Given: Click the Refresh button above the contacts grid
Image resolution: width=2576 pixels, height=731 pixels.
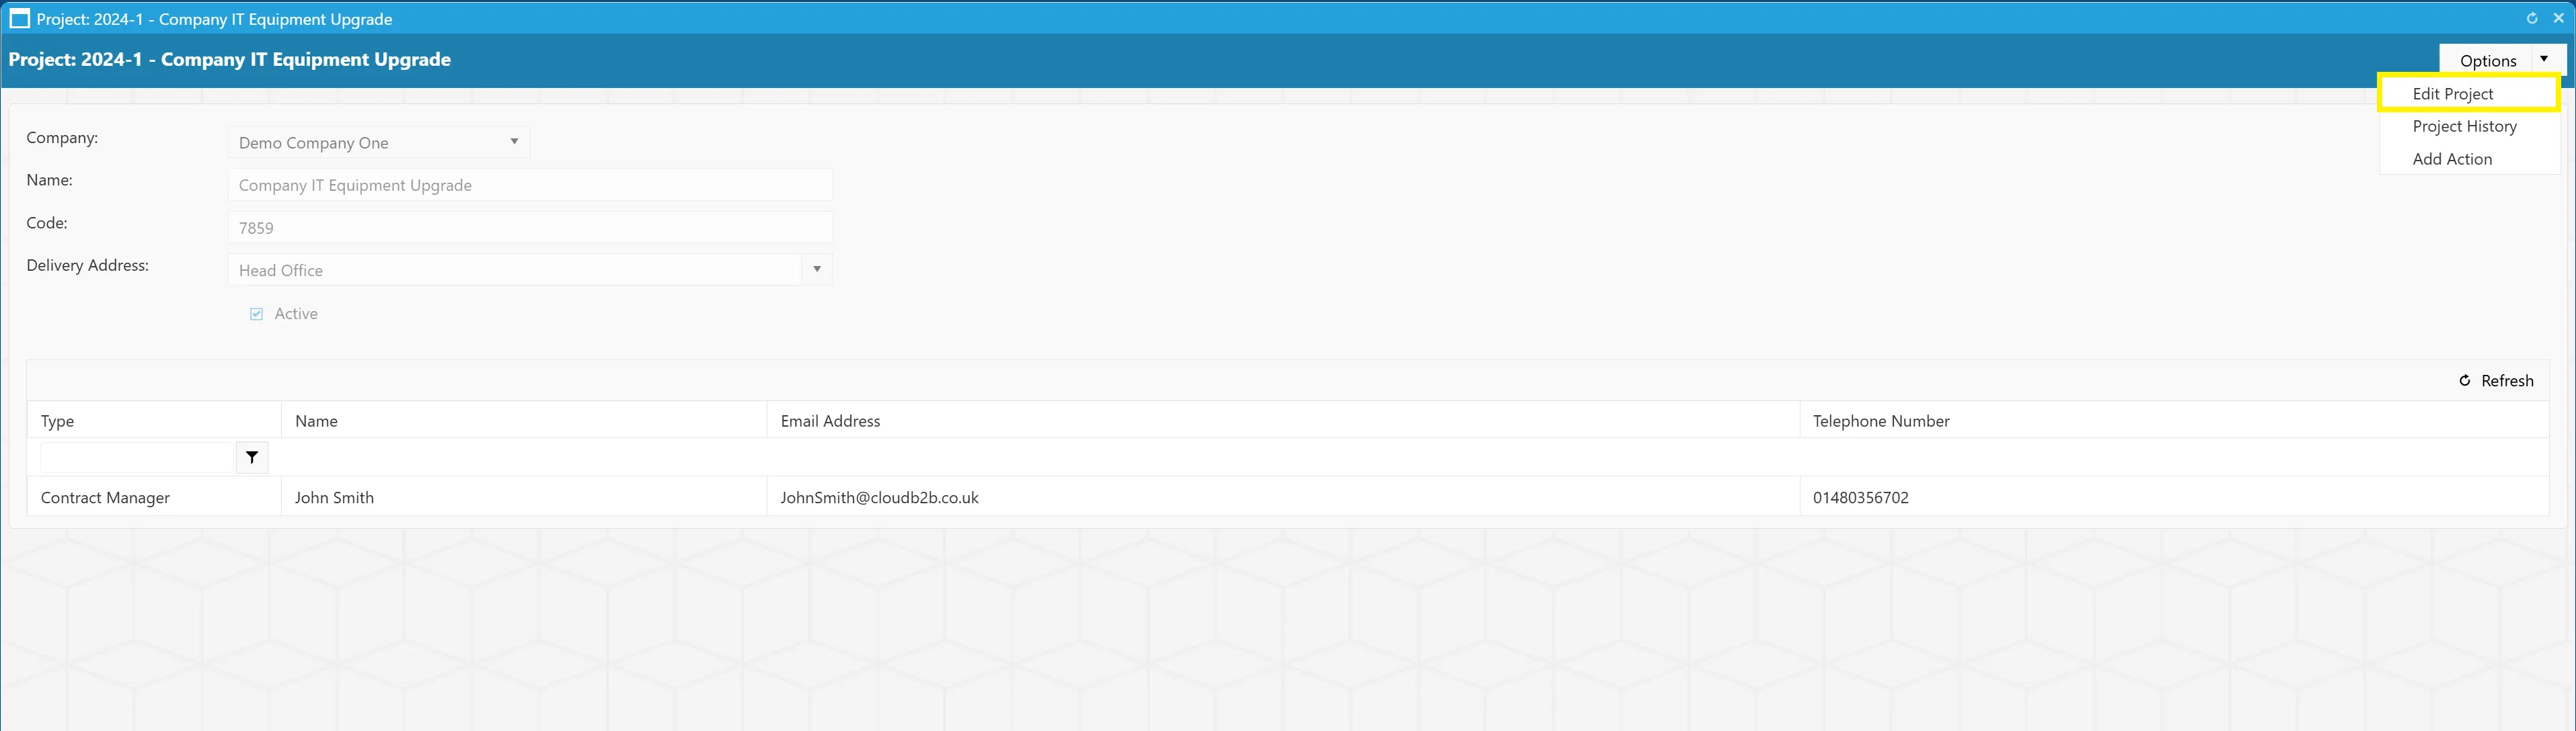Looking at the screenshot, I should click(2496, 380).
